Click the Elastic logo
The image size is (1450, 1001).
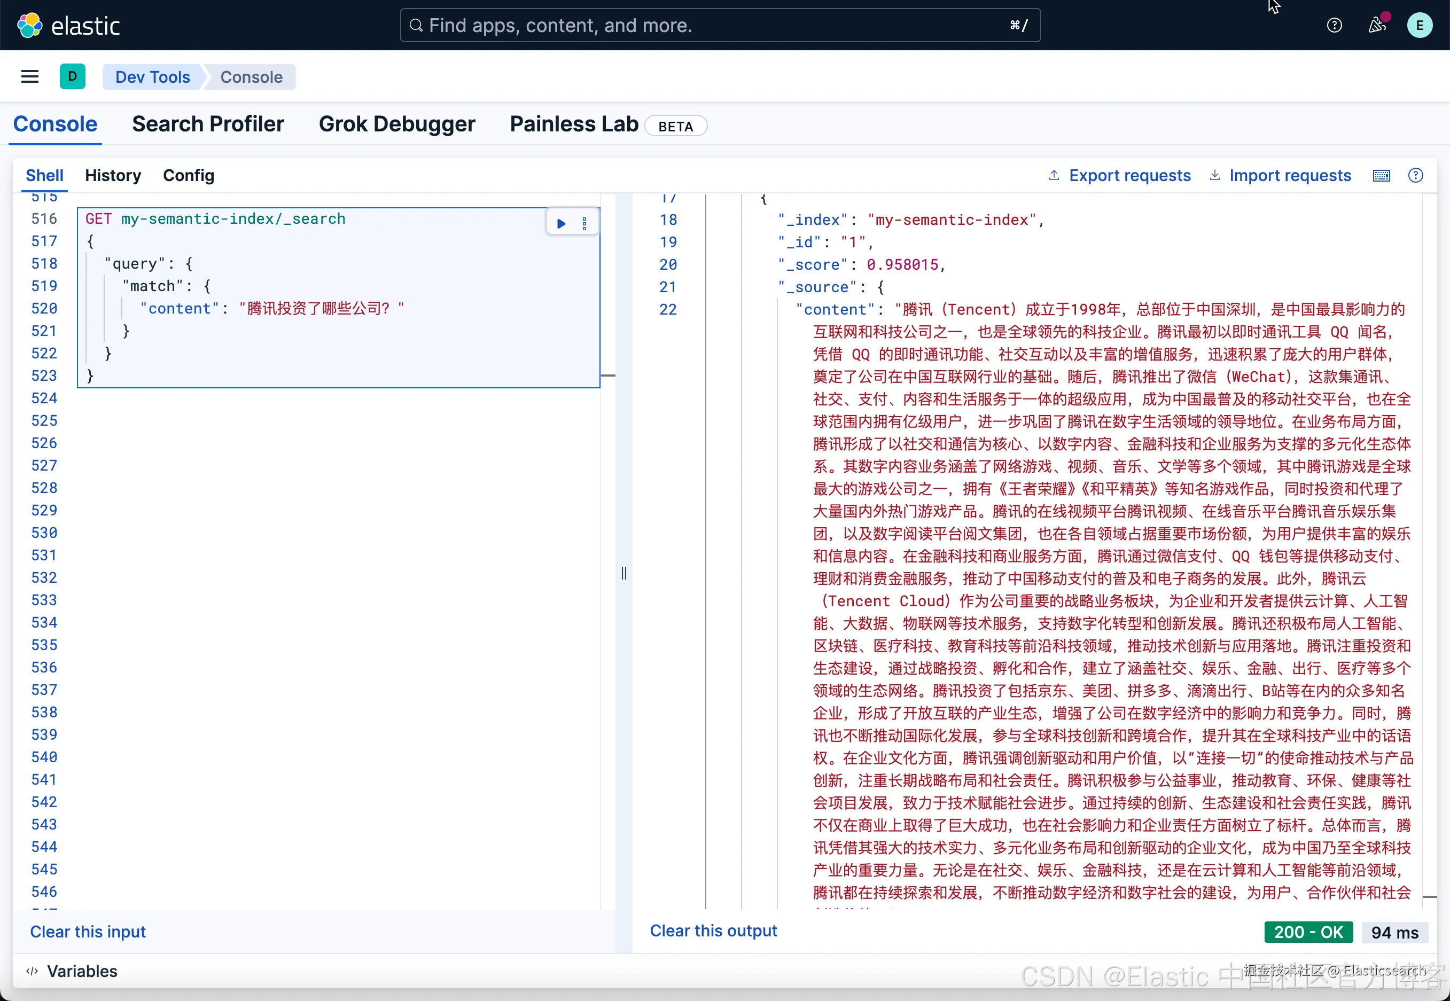(68, 26)
